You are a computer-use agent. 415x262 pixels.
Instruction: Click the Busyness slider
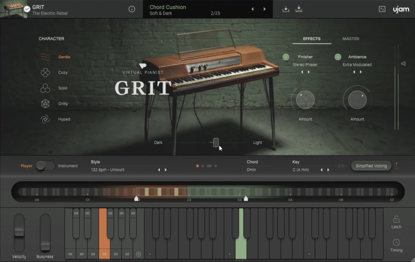[x=45, y=233]
